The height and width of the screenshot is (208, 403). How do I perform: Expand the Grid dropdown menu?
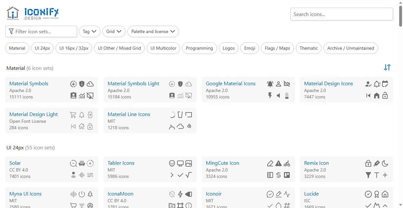tap(114, 31)
